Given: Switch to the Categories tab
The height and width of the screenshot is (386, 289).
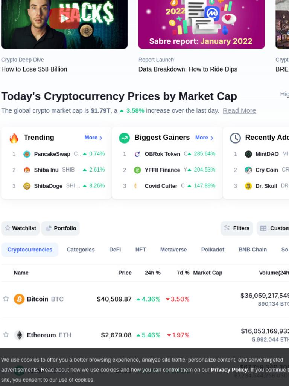Looking at the screenshot, I should 81,250.
